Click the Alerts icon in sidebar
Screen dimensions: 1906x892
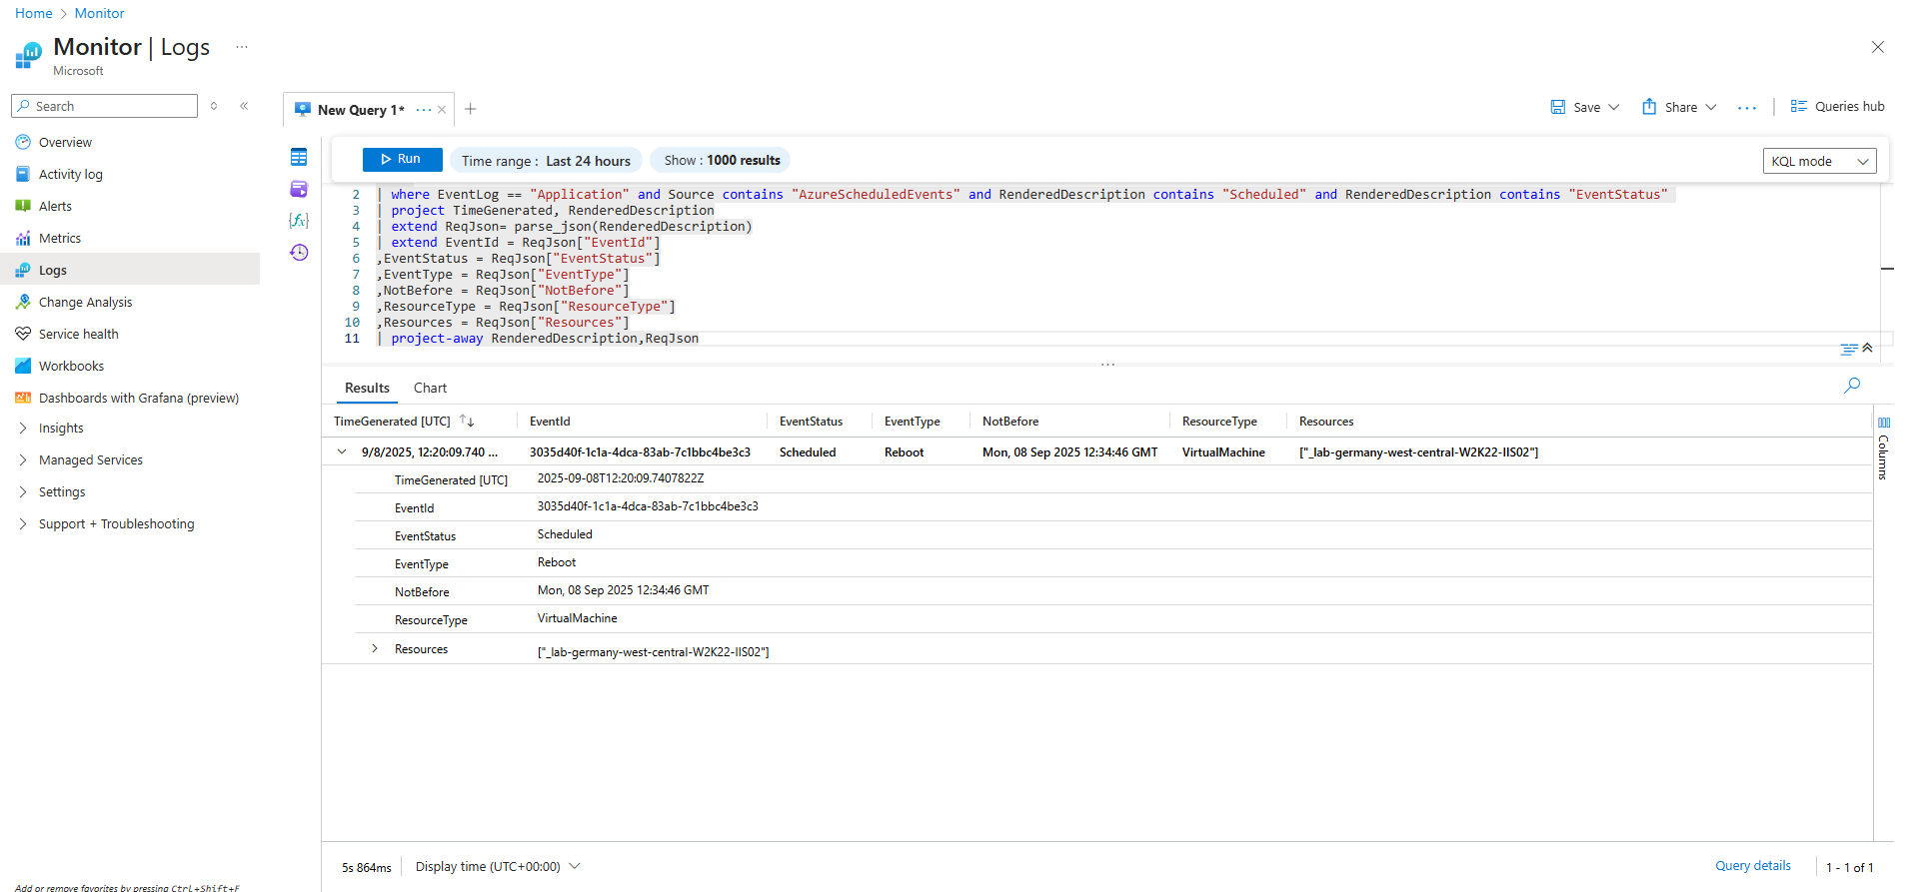(23, 206)
